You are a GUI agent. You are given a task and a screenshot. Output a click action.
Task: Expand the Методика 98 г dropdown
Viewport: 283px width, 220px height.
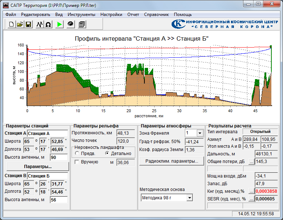point(189,197)
